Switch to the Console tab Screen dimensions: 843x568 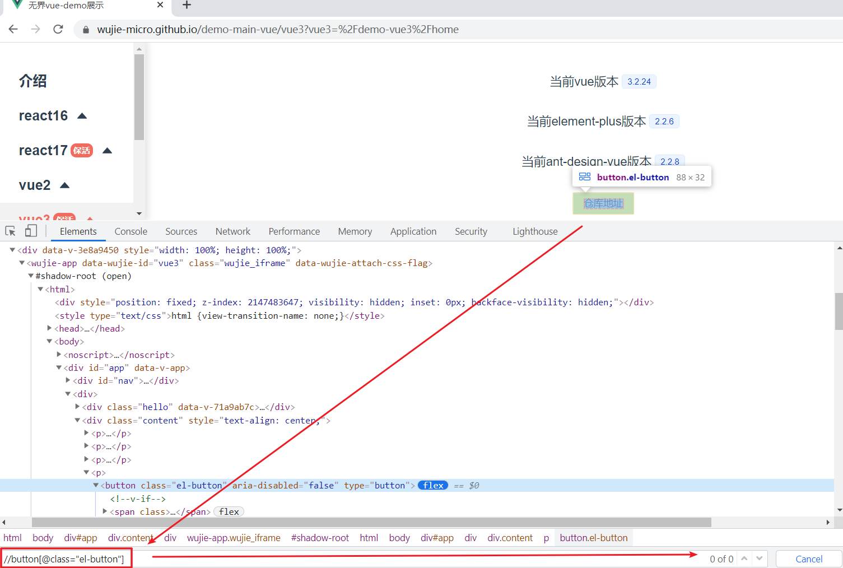pyautogui.click(x=131, y=231)
